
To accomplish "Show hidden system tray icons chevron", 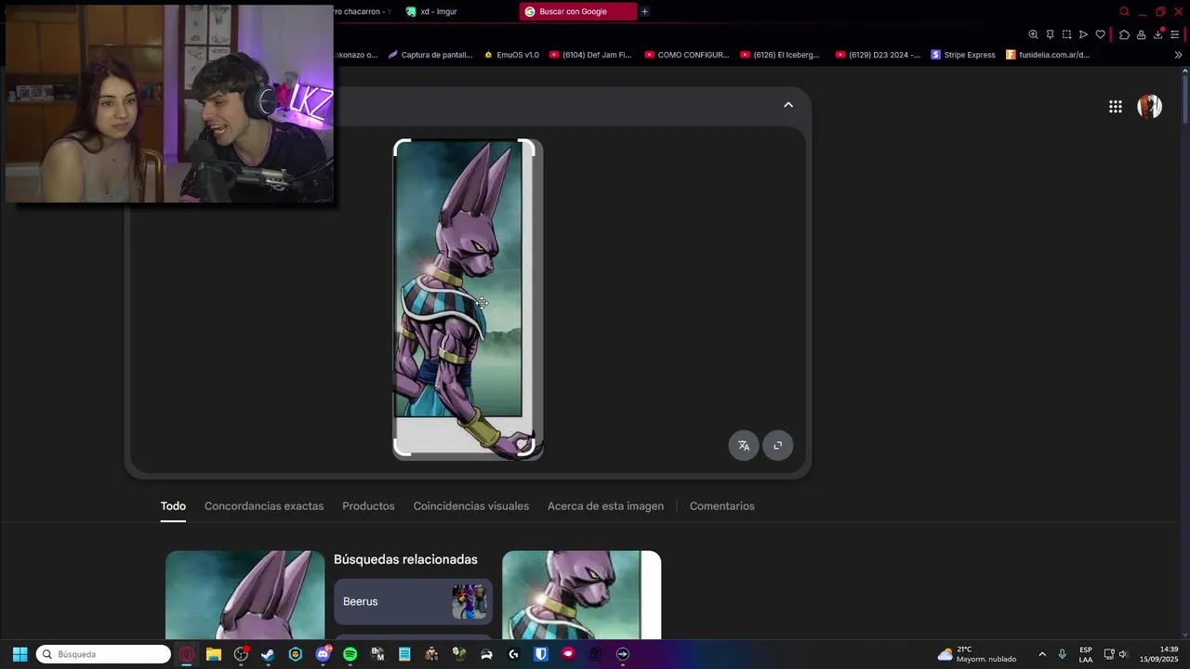I will point(1041,654).
